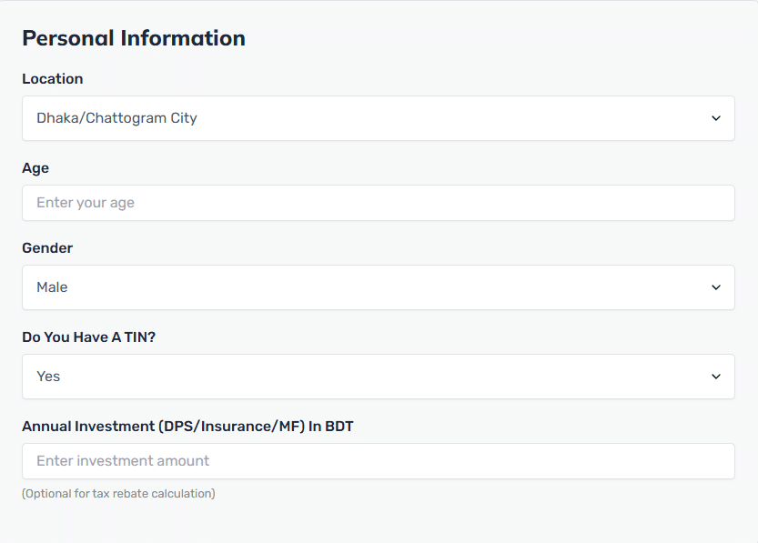Click the 'Annual Investment (DPS/Insurance/MF) In BDT' label
The width and height of the screenshot is (758, 543).
(x=188, y=427)
